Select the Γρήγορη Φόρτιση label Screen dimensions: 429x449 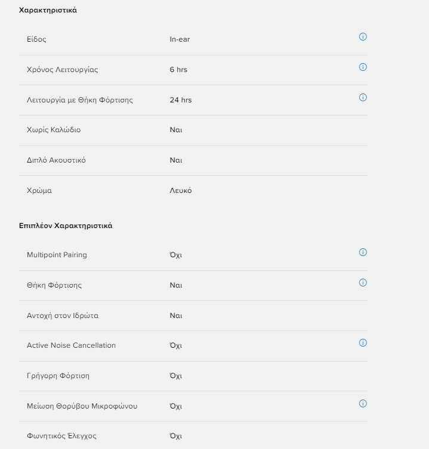pyautogui.click(x=58, y=376)
